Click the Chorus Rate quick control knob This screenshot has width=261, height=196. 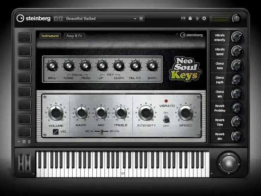coord(237,66)
